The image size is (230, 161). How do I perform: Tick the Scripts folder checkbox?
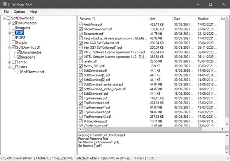pos(14,43)
